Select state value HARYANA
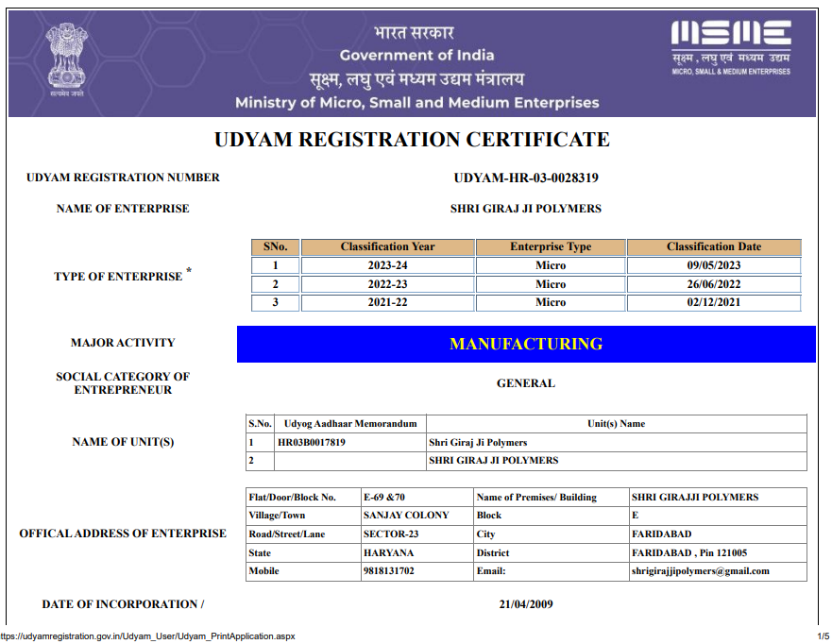 388,552
